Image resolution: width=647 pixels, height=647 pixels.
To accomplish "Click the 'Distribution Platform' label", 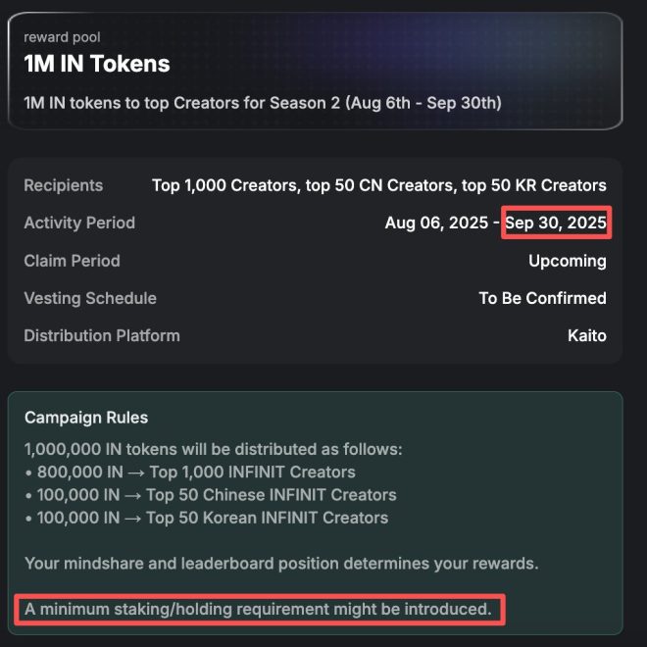I will [x=102, y=336].
